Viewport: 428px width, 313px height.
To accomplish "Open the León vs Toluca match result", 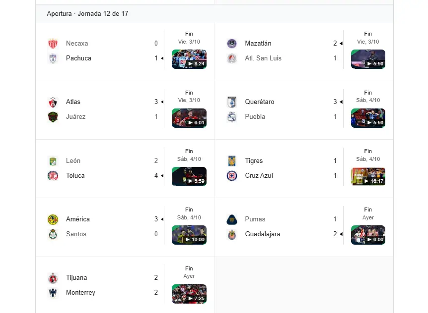I will 109,168.
